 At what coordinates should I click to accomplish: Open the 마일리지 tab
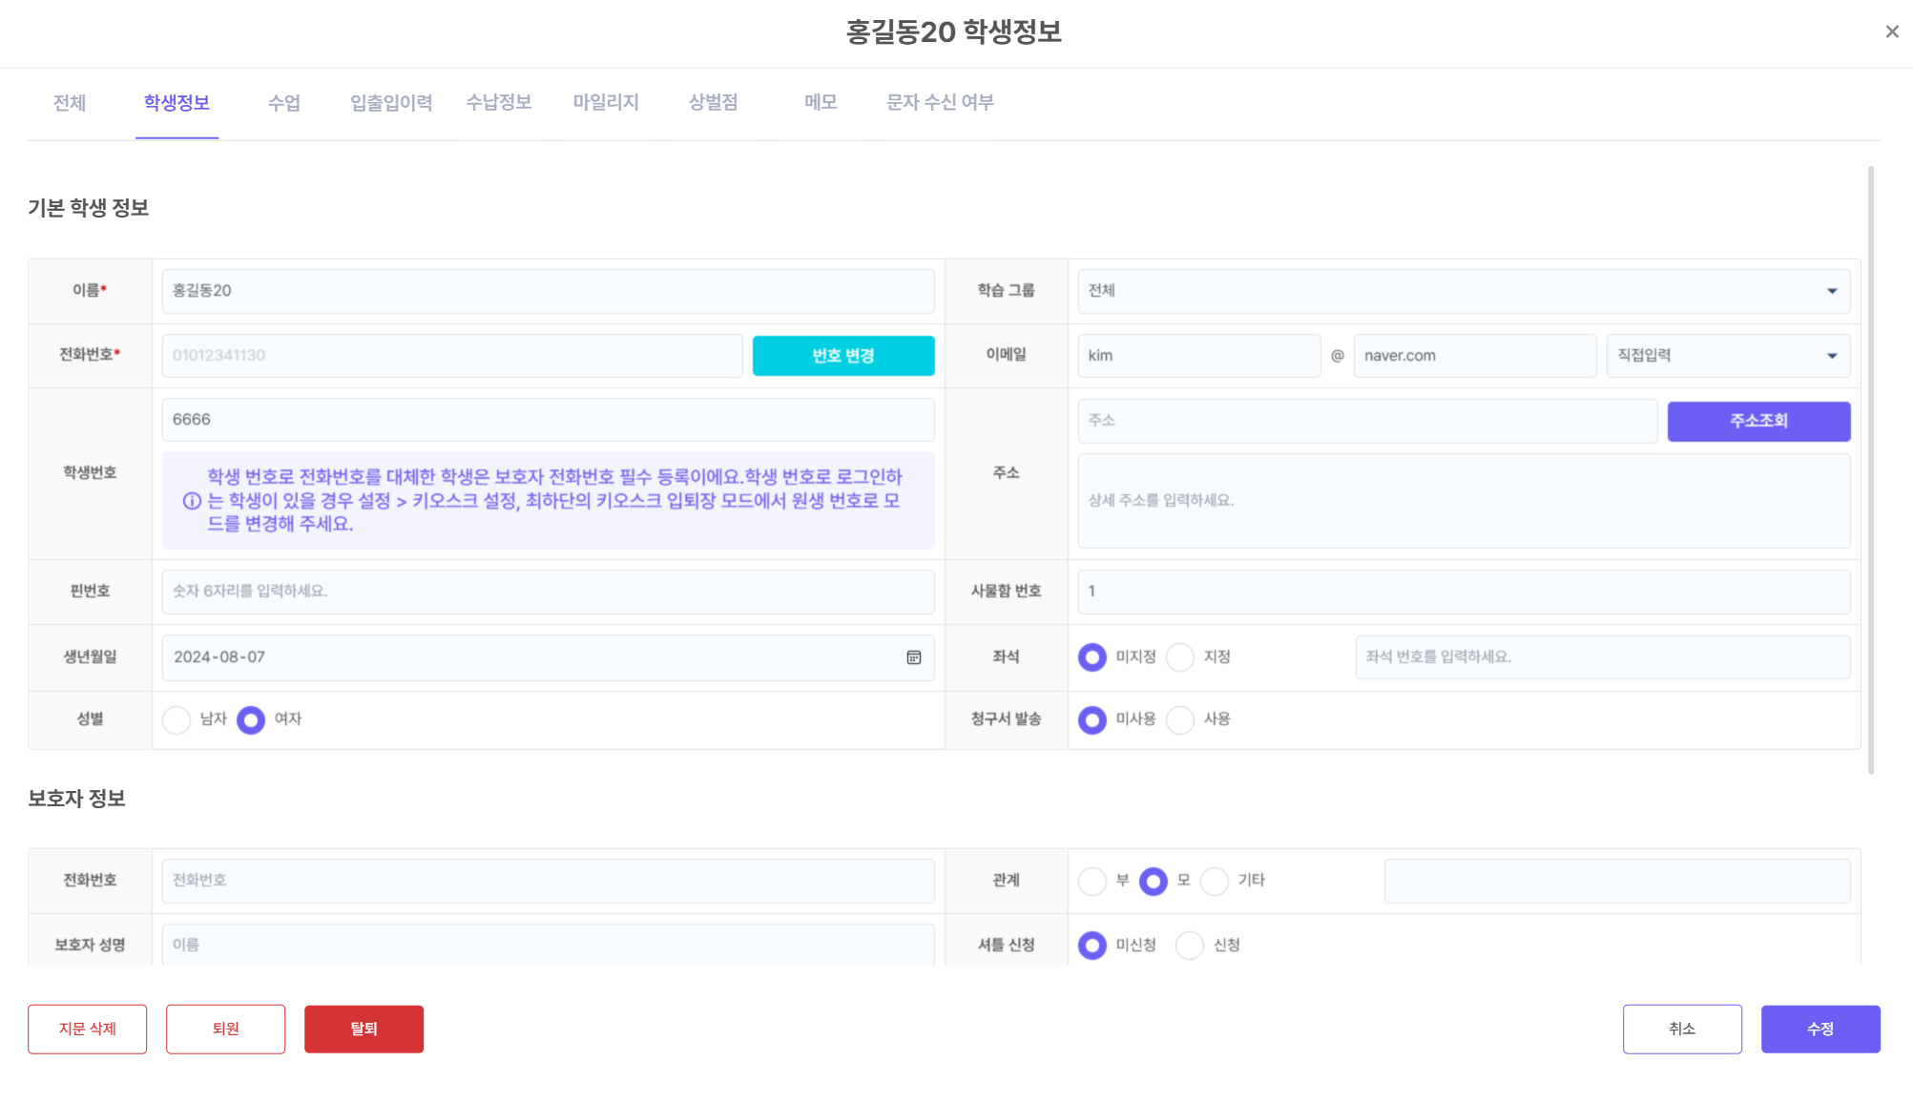(605, 103)
